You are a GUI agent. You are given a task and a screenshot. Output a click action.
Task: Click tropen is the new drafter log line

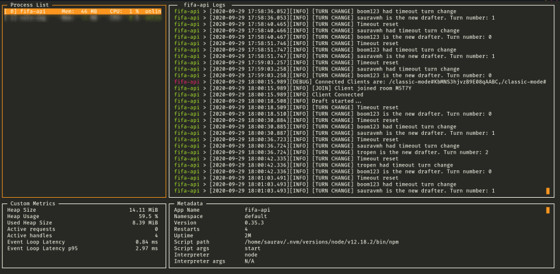331,153
